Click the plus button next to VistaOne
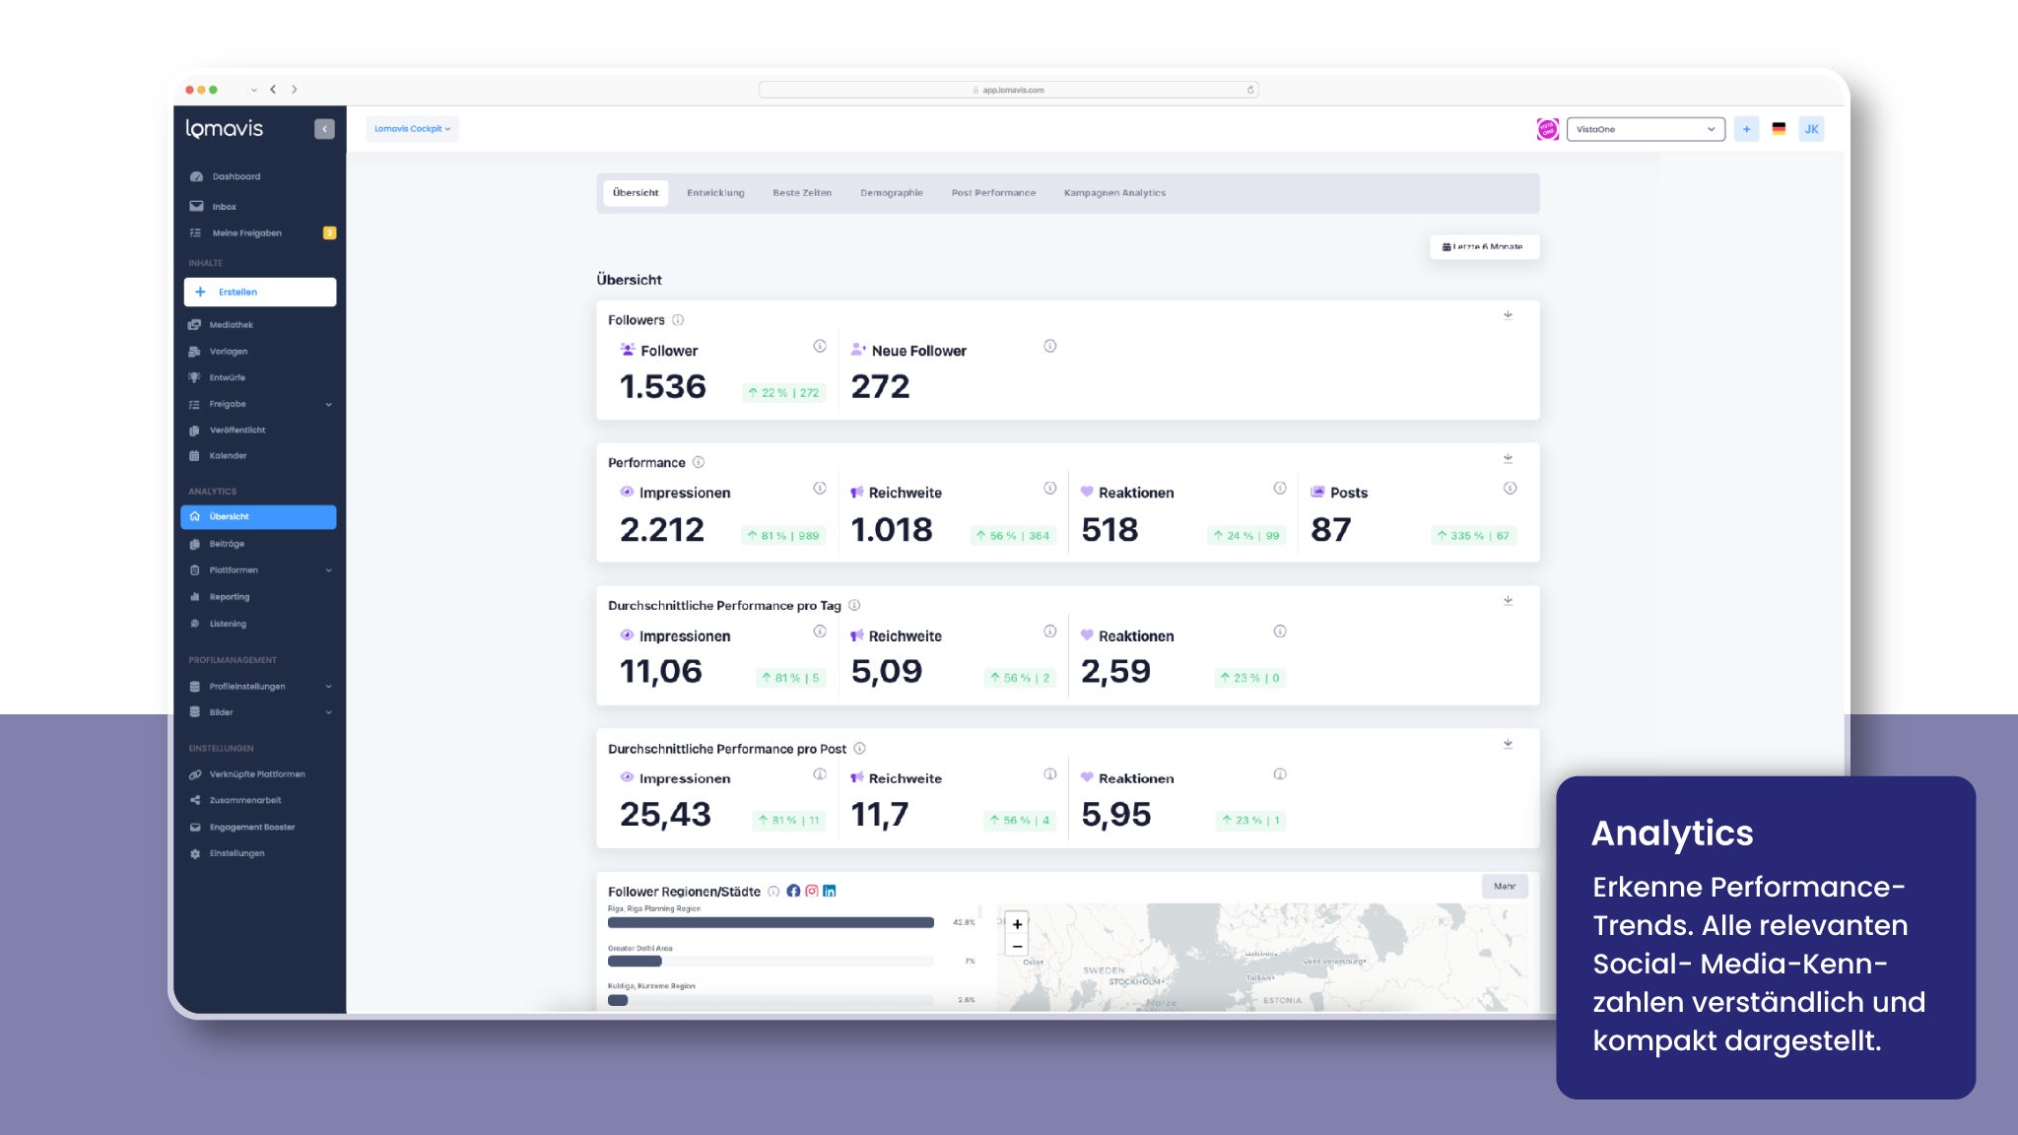Screen dimensions: 2018x1135 tap(1746, 129)
